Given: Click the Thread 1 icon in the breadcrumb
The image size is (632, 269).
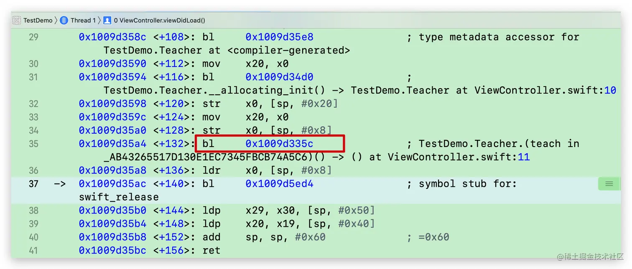Looking at the screenshot, I should tap(64, 20).
